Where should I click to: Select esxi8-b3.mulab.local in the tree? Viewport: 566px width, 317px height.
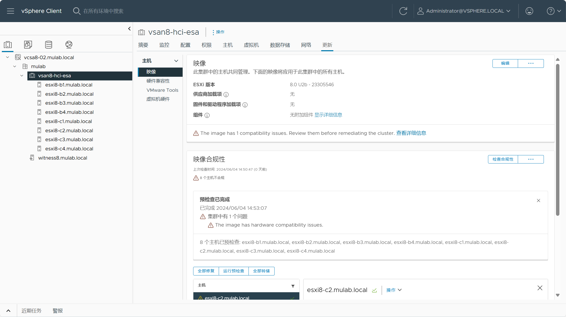(x=69, y=103)
